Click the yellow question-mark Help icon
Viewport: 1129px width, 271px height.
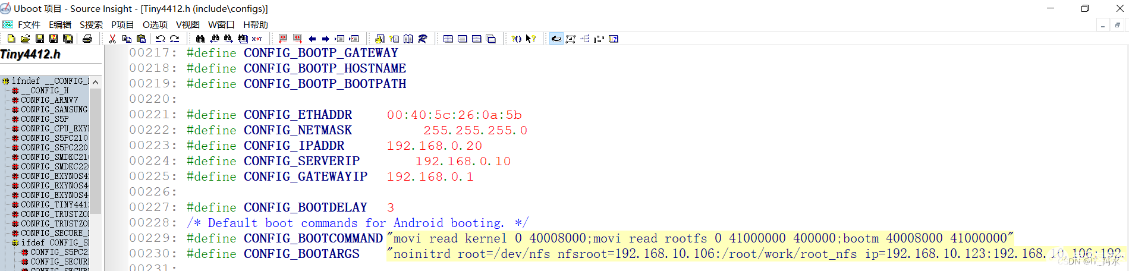click(516, 39)
